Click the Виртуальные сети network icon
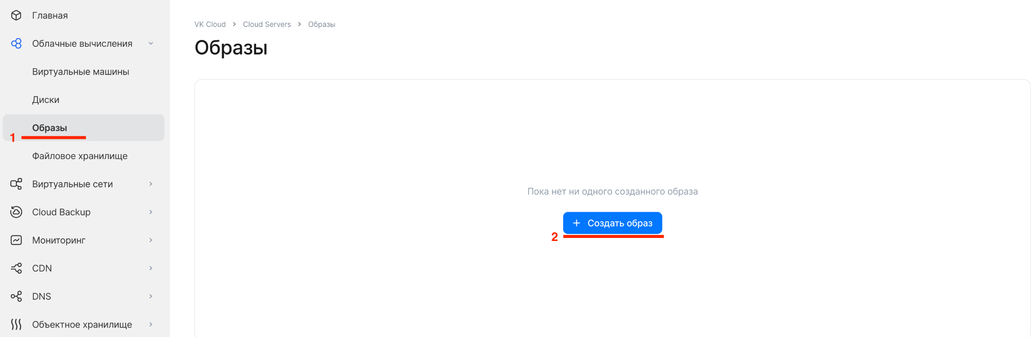This screenshot has height=337, width=1031. [x=16, y=184]
